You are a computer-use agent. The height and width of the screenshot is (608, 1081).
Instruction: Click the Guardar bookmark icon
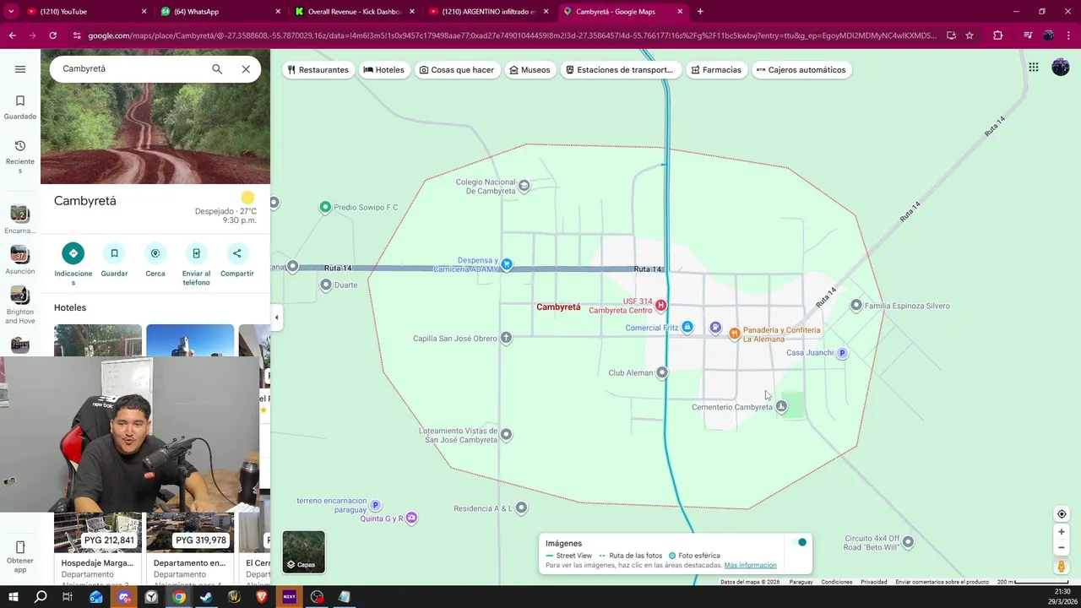(114, 253)
